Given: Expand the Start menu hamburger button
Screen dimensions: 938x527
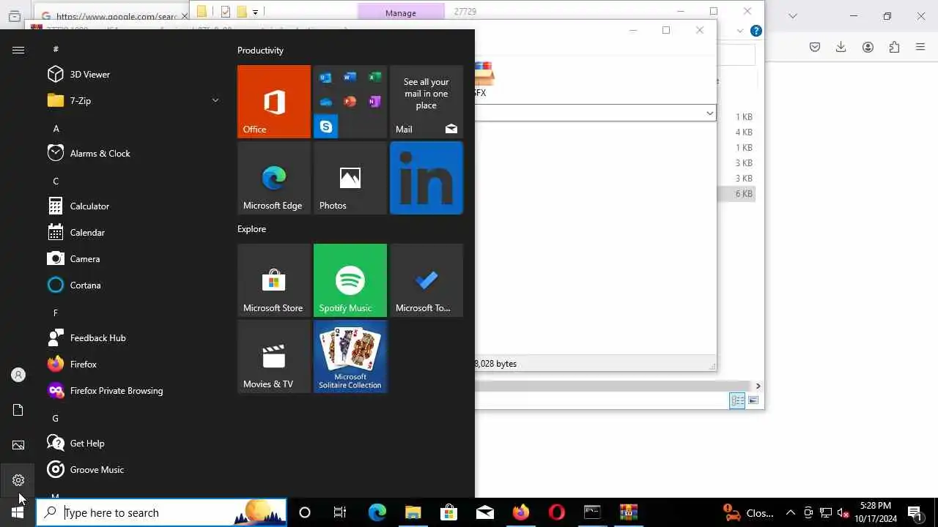Looking at the screenshot, I should 18,50.
